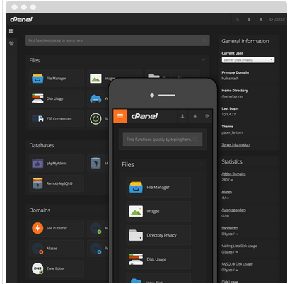Click the cPanel logo in desktop header

(21, 19)
